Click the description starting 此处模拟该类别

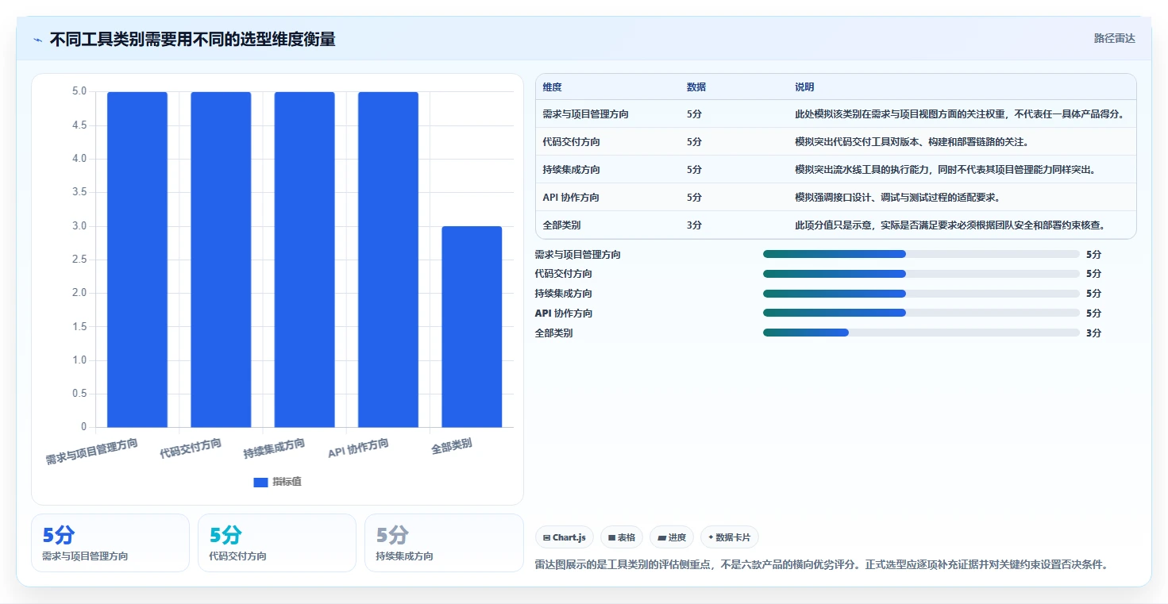click(960, 114)
